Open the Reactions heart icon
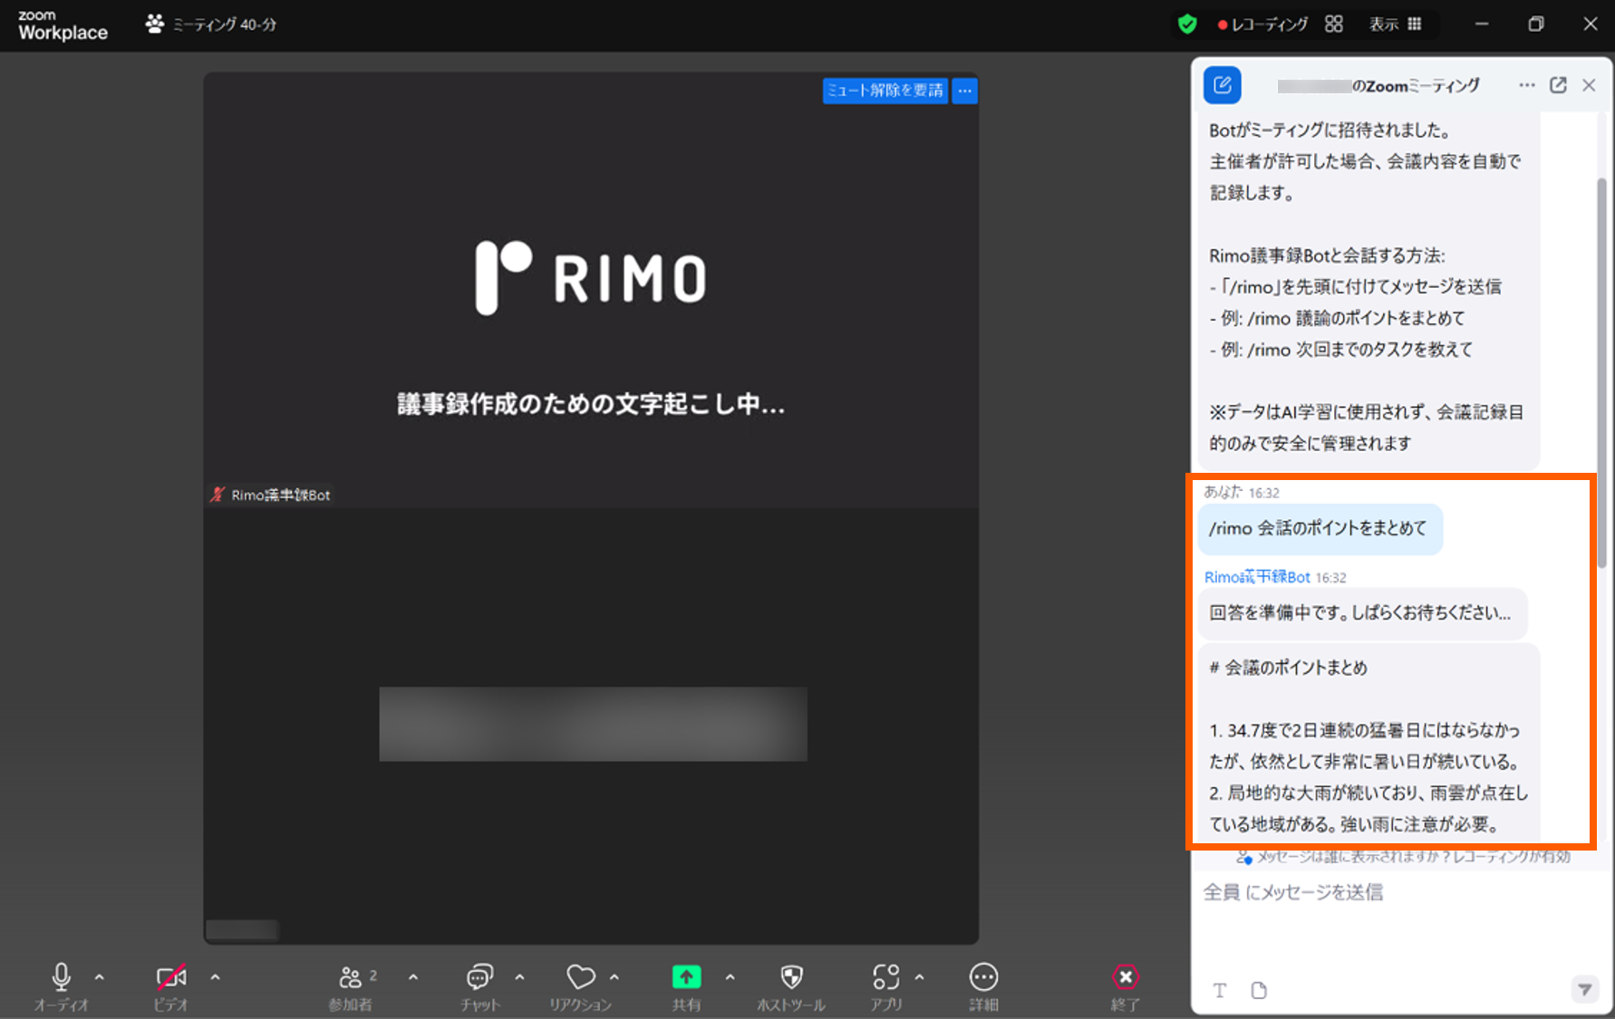 point(581,977)
